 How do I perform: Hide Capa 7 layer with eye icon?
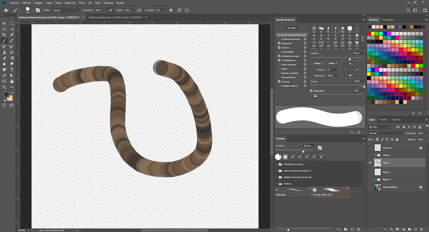pos(370,163)
